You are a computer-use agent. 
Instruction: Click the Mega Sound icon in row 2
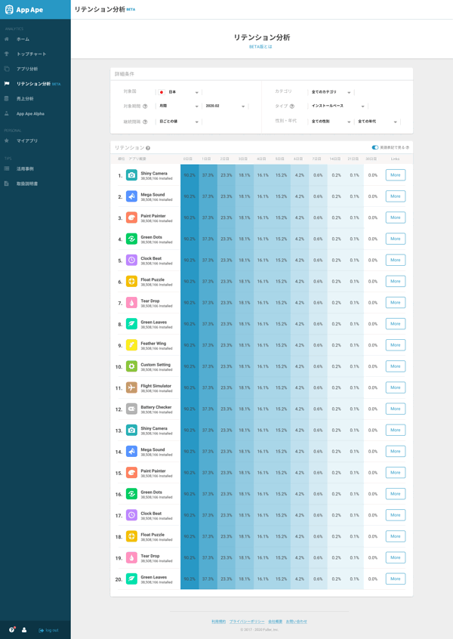tap(131, 196)
